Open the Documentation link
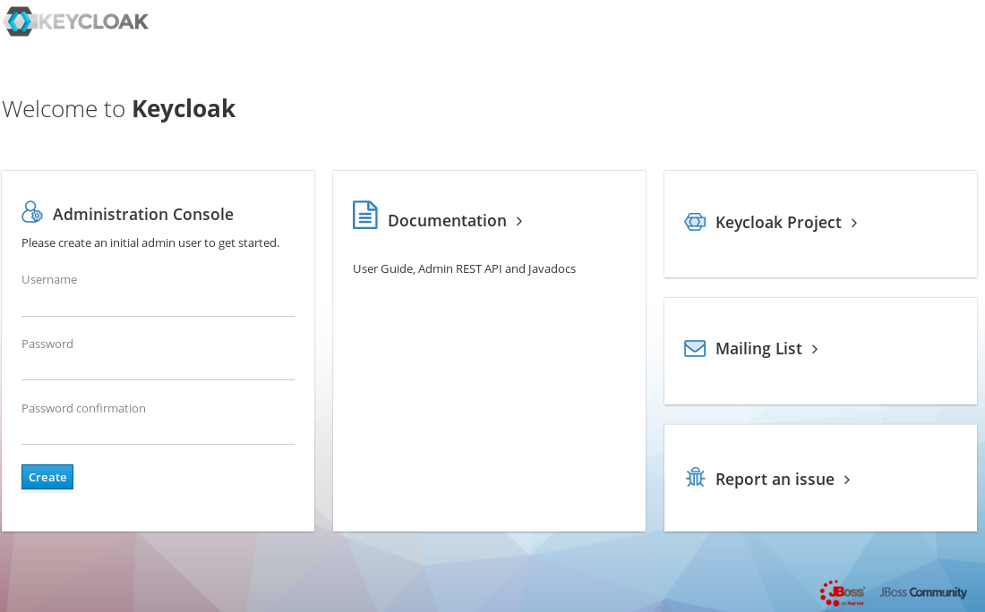Screen dimensions: 985x612 point(447,221)
